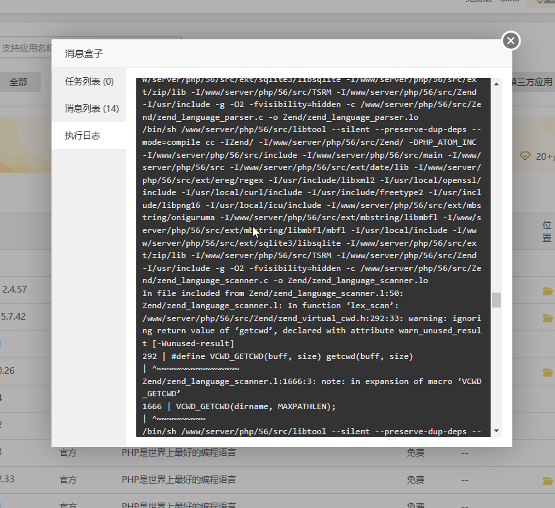Image resolution: width=555 pixels, height=508 pixels.
Task: Click the log scrollbar down arrow
Action: tap(496, 431)
